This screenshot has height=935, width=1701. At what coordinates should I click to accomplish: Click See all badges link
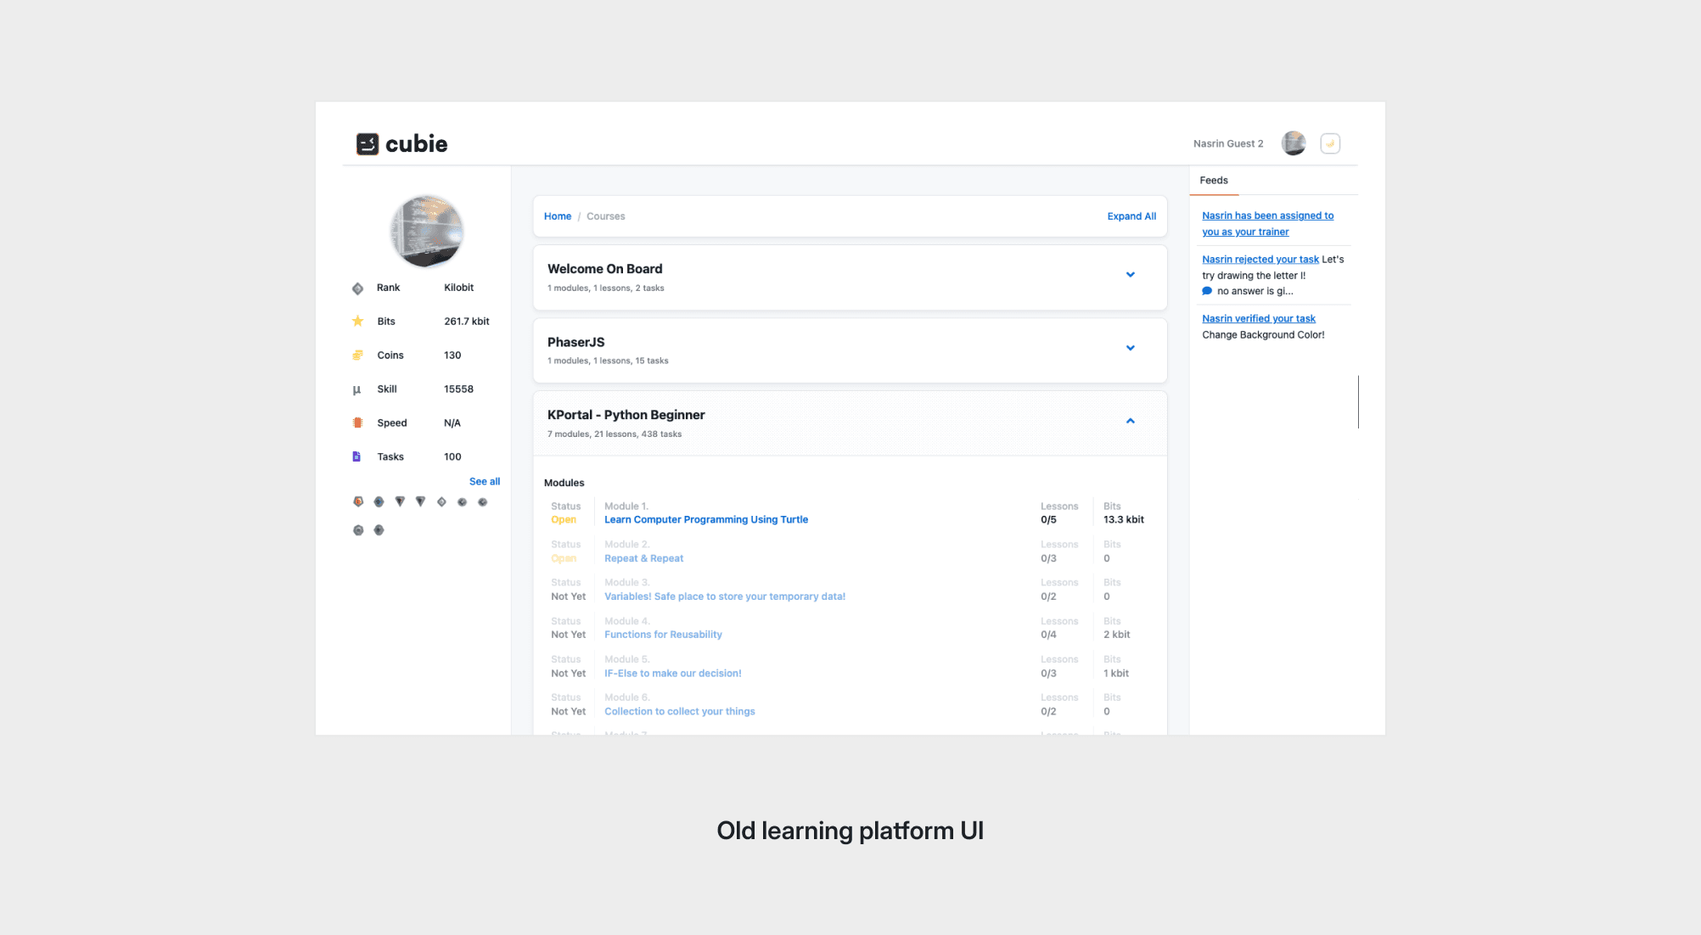484,482
